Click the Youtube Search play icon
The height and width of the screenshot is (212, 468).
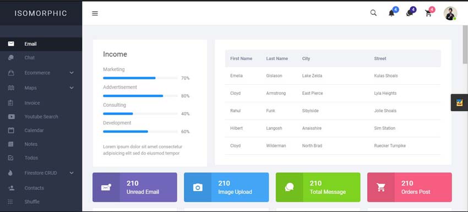[x=12, y=117]
